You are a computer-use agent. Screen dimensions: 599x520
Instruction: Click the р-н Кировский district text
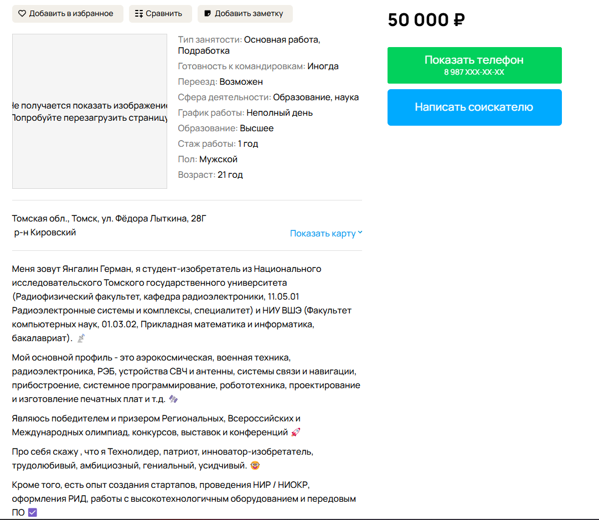[45, 233]
